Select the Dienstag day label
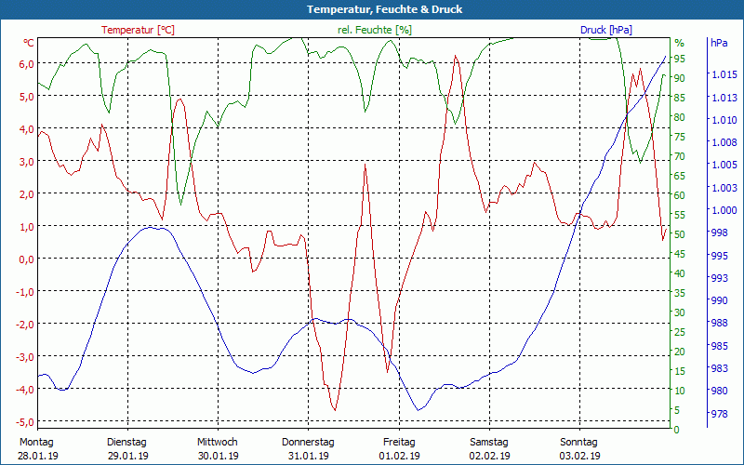Image resolution: width=744 pixels, height=465 pixels. (127, 442)
